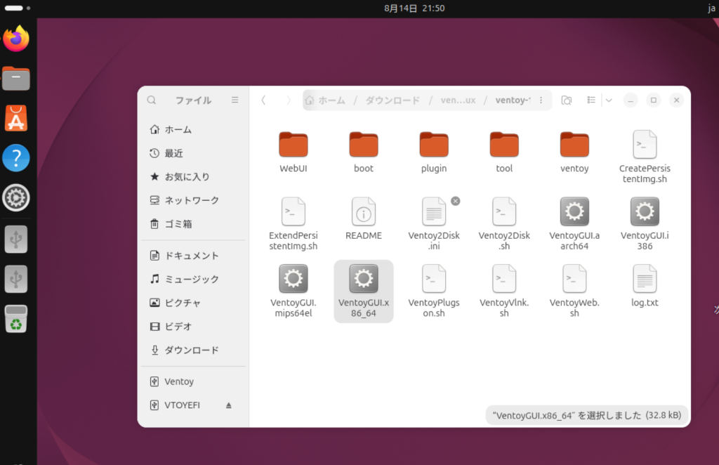This screenshot has width=719, height=465.
Task: Open the boot folder
Action: (x=364, y=152)
